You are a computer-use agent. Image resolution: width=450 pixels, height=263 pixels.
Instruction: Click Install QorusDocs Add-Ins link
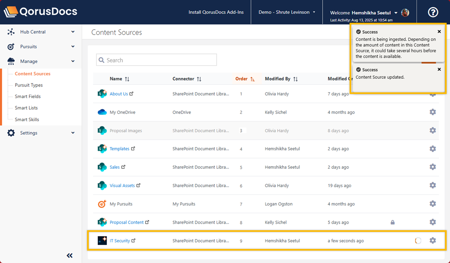[216, 12]
